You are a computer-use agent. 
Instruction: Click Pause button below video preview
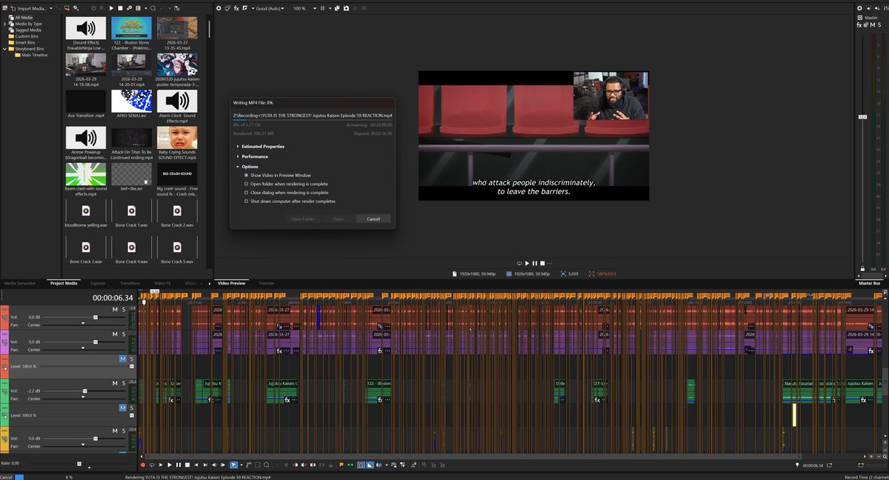(x=535, y=263)
